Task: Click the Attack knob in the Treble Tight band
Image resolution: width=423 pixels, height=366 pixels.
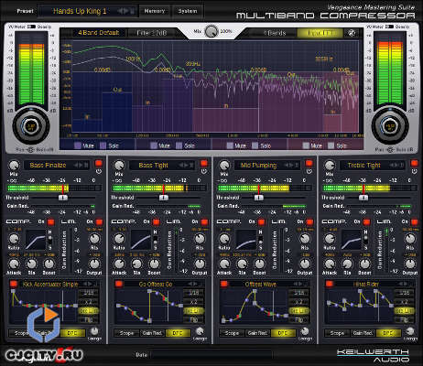Action: pyautogui.click(x=330, y=264)
